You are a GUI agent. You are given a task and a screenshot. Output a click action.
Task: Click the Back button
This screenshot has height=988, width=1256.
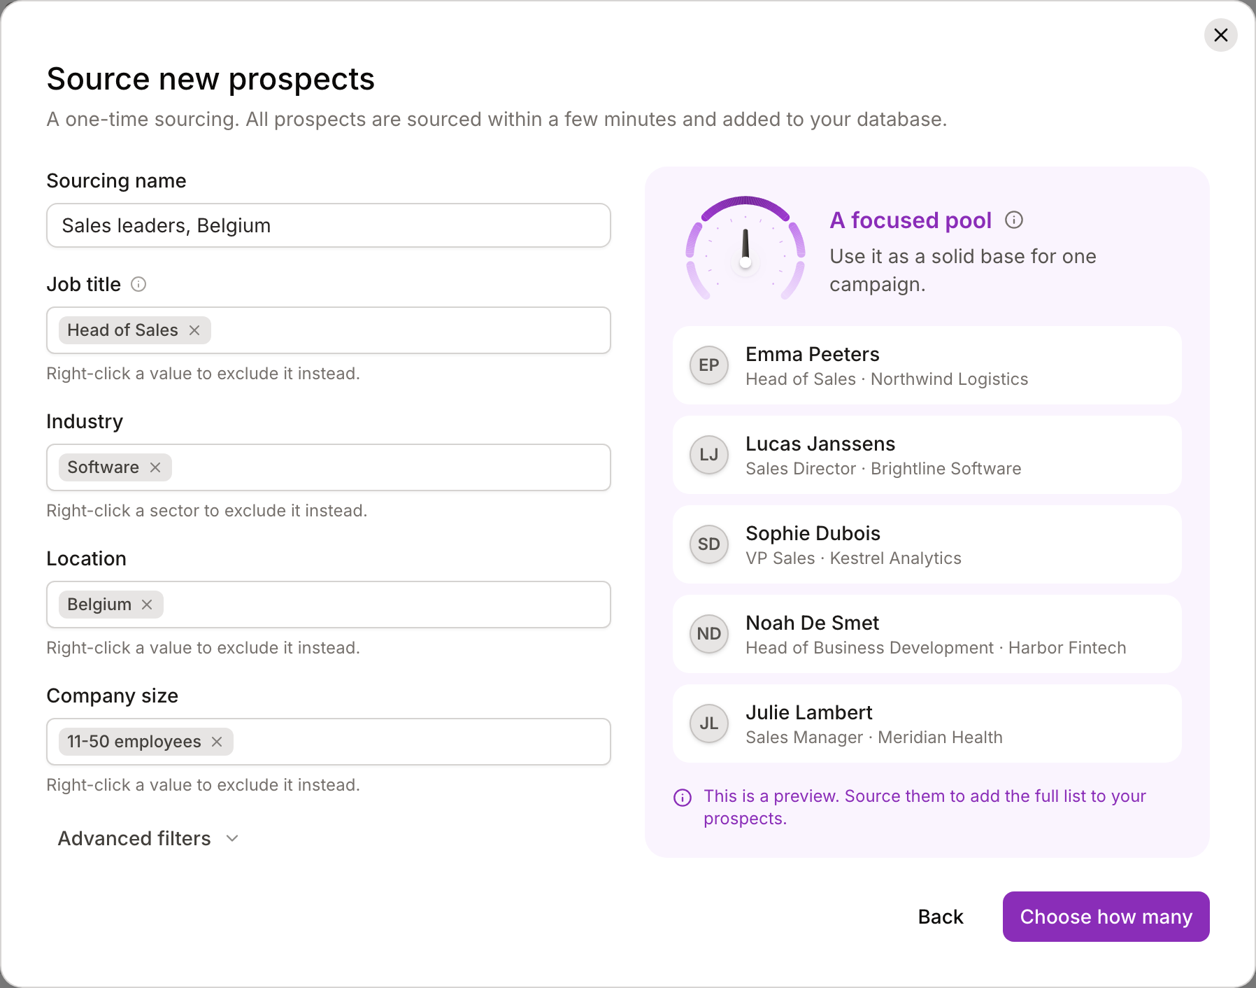click(941, 917)
